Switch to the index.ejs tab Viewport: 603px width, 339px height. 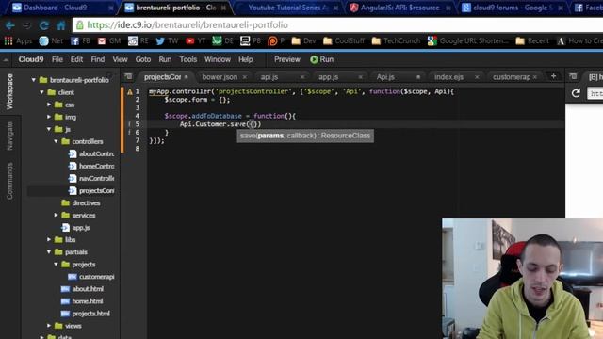click(x=448, y=77)
